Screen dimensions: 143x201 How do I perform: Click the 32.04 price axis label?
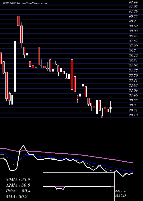pos(133,90)
